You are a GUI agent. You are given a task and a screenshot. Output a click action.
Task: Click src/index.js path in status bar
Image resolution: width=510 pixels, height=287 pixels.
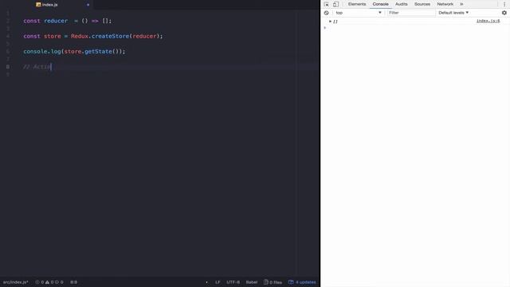(x=16, y=282)
